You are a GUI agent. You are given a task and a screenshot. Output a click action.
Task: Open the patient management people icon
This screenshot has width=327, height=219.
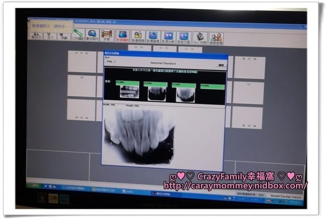(x=216, y=39)
